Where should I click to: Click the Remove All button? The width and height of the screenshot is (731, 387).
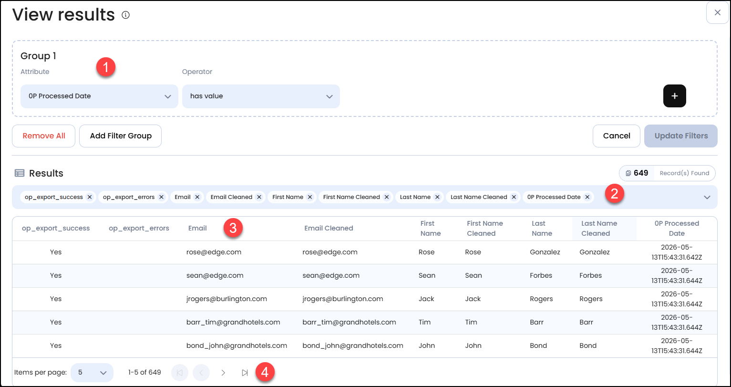(x=44, y=136)
